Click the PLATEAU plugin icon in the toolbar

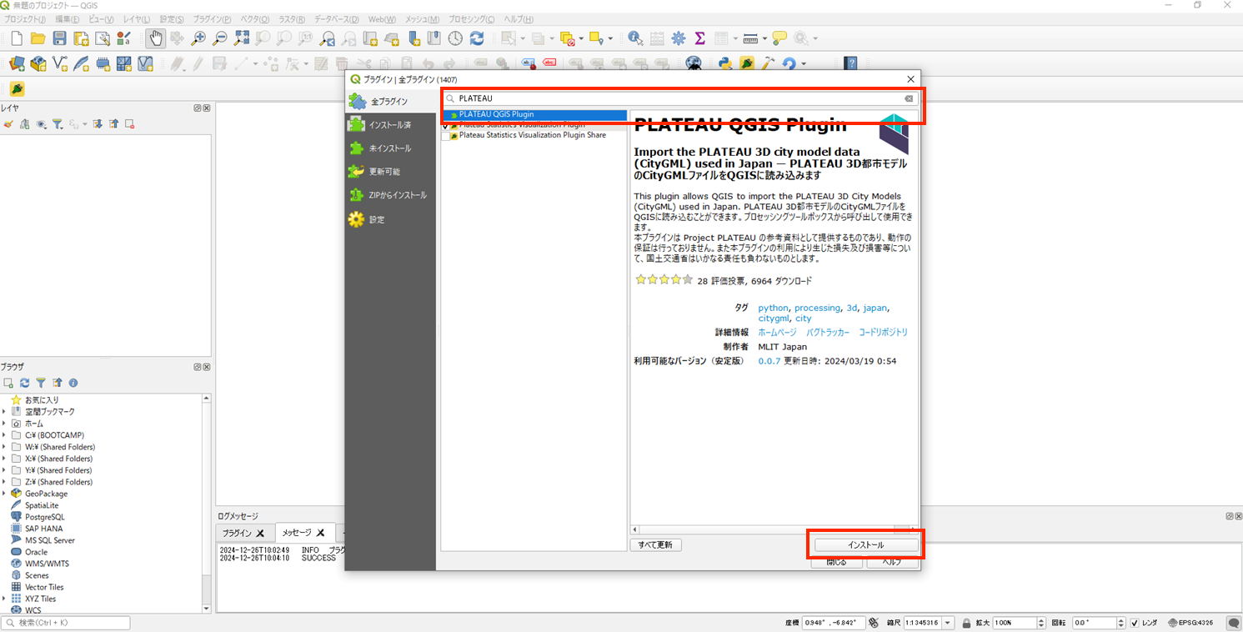[x=17, y=89]
